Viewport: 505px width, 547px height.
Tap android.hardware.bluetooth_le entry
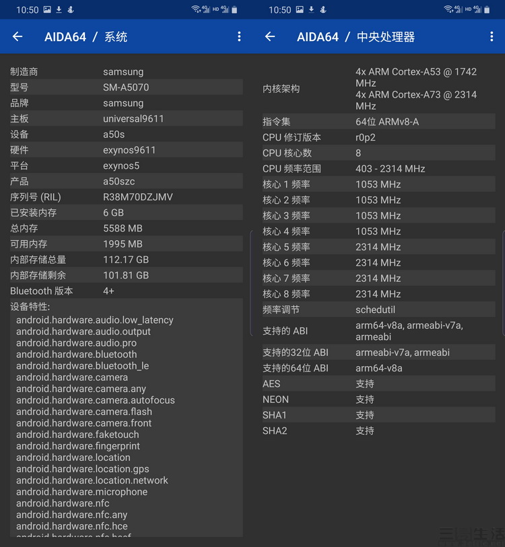click(x=82, y=365)
